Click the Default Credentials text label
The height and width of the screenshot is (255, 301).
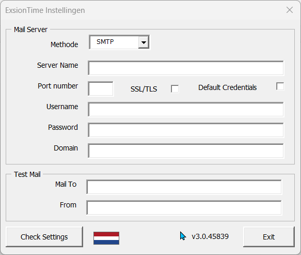(228, 87)
